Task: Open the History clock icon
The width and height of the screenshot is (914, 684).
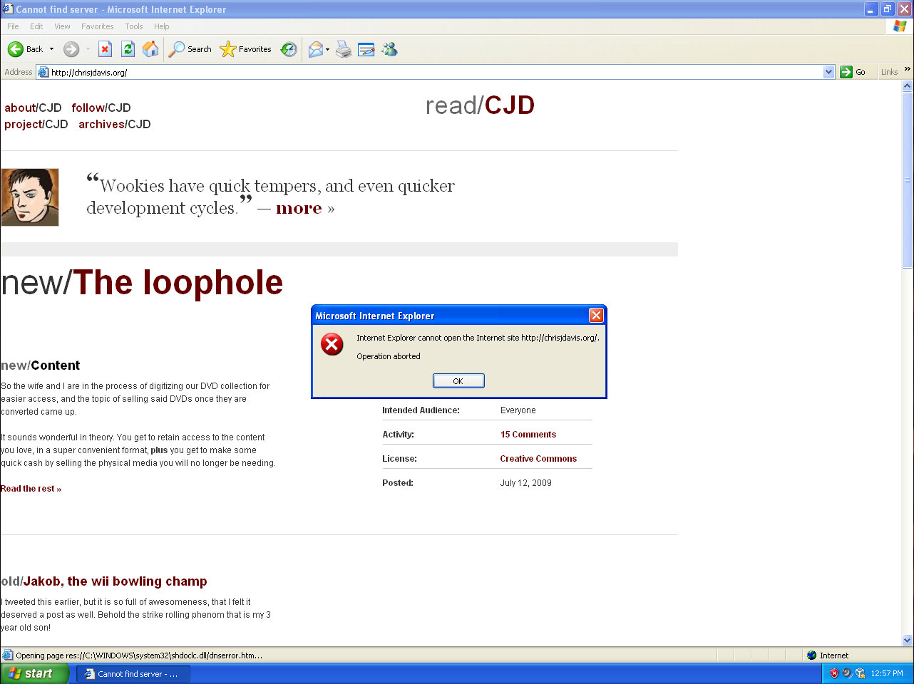Action: [x=289, y=49]
